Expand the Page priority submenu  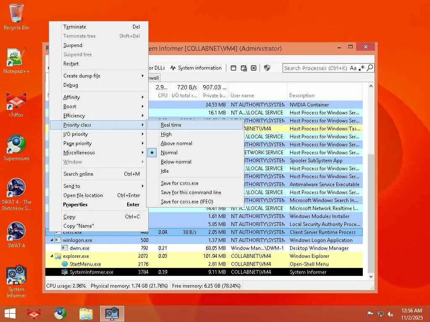99,143
